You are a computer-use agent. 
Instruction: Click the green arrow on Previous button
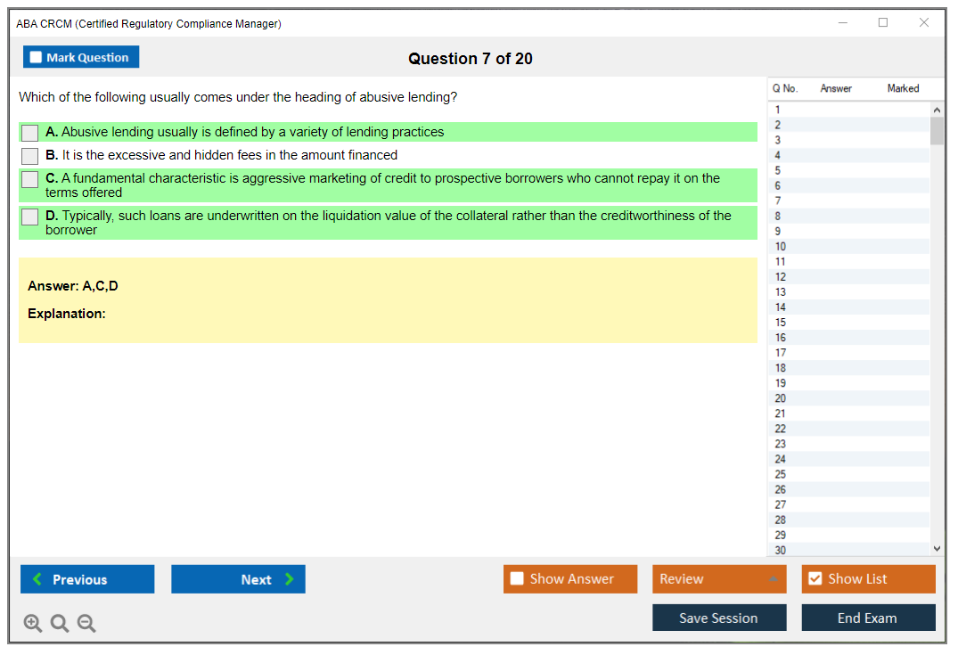(x=37, y=579)
